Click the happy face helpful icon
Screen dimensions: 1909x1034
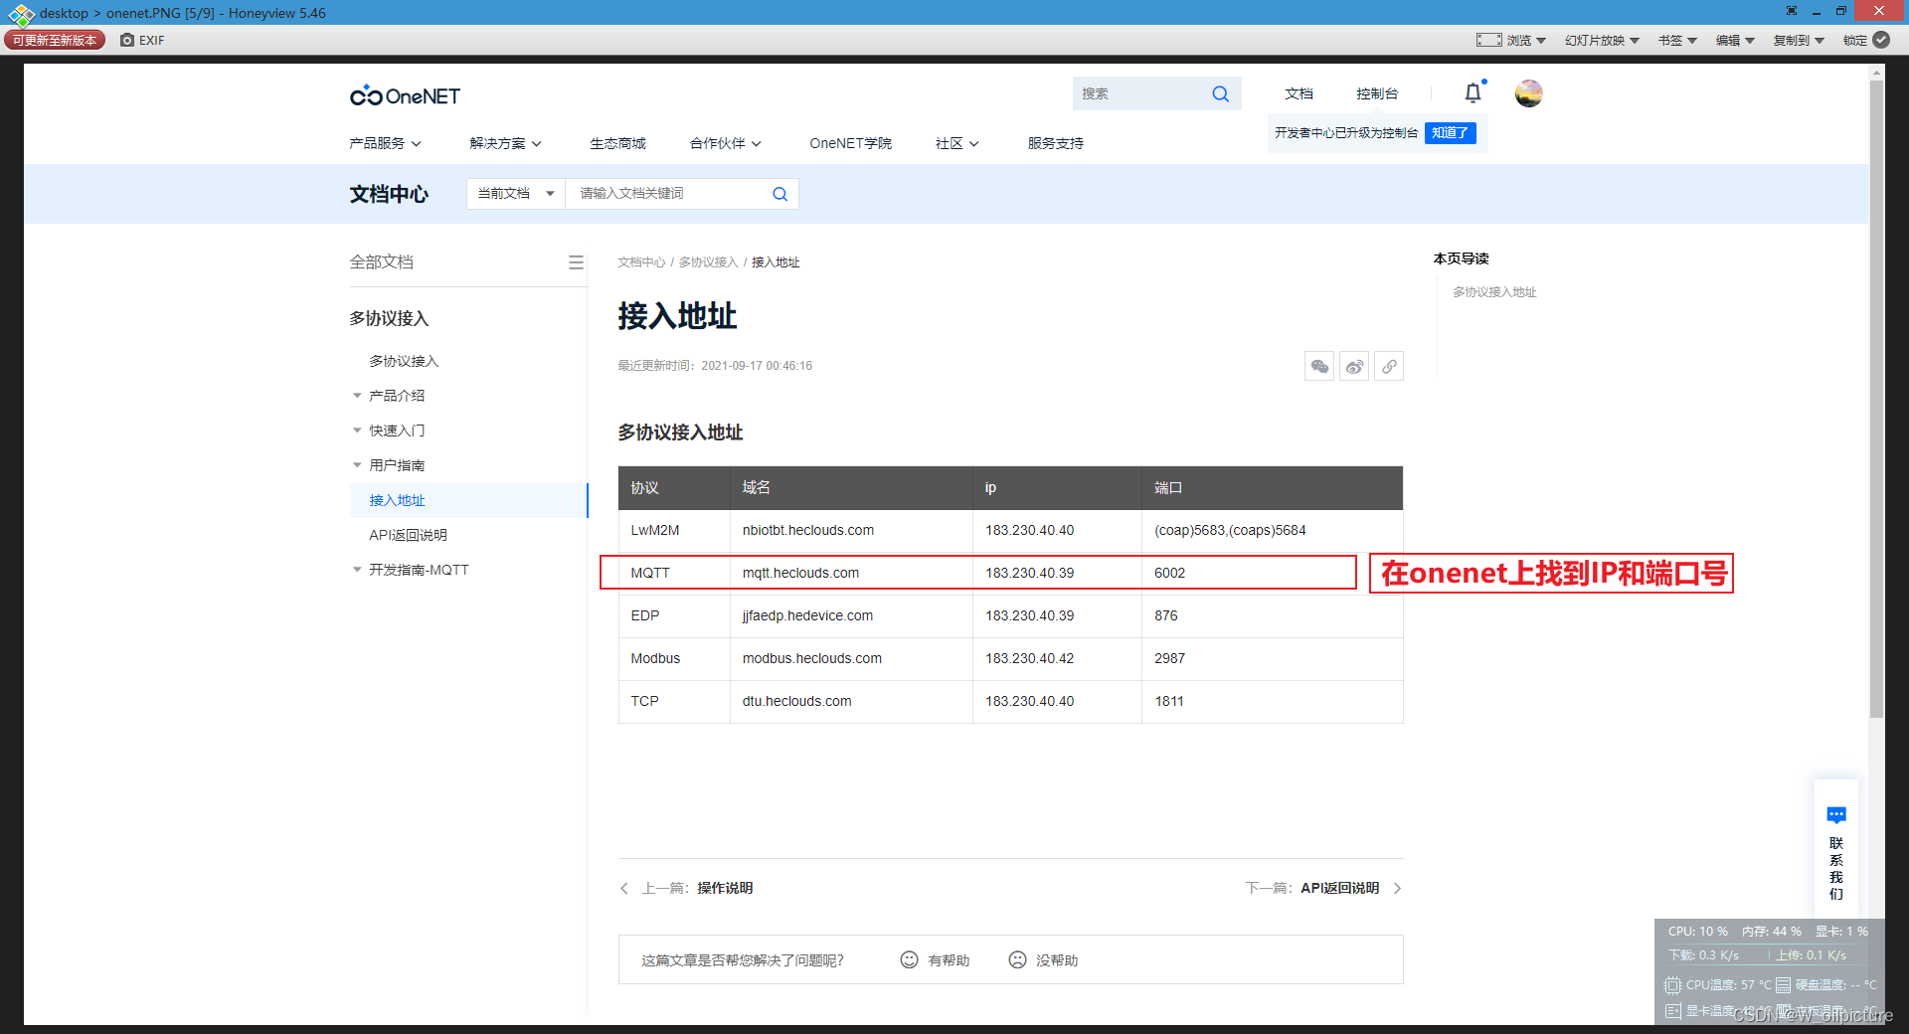[x=909, y=959]
